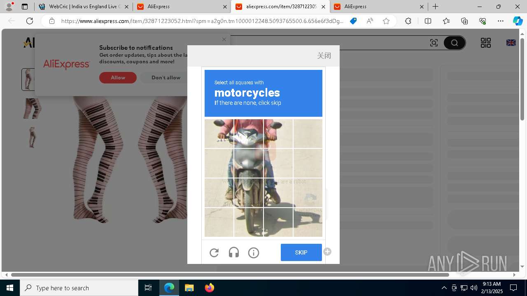Open tab actions menu
The height and width of the screenshot is (296, 527).
[x=25, y=7]
